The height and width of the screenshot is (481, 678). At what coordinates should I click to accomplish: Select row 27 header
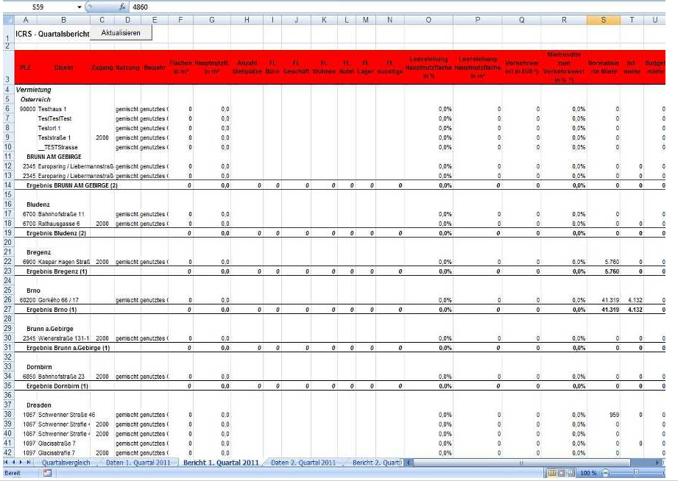click(x=8, y=310)
